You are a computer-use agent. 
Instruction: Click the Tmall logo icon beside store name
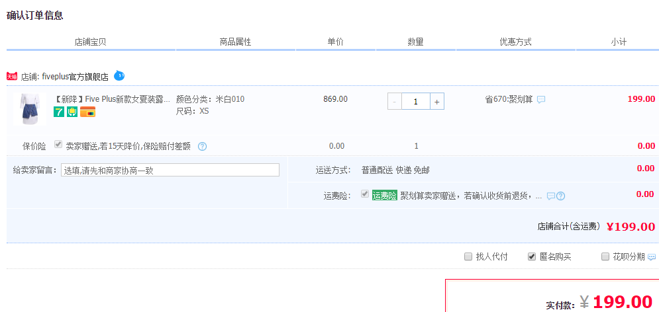tap(12, 76)
